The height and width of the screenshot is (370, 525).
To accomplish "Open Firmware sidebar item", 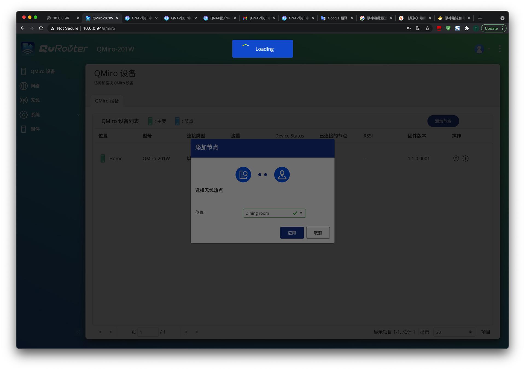I will (x=35, y=129).
